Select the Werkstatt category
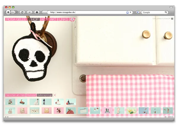 (31, 95)
